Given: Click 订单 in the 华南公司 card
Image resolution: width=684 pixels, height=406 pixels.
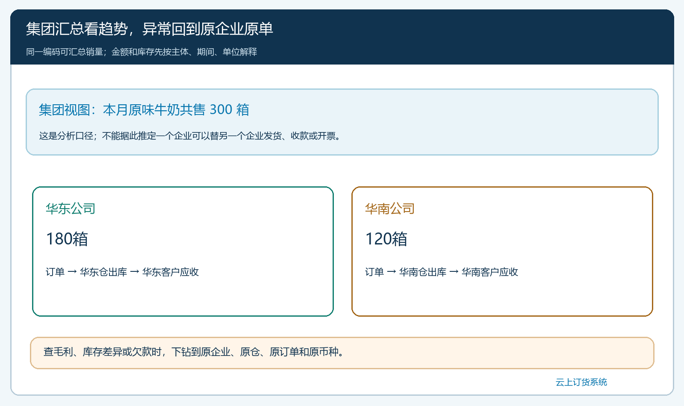Looking at the screenshot, I should 374,272.
